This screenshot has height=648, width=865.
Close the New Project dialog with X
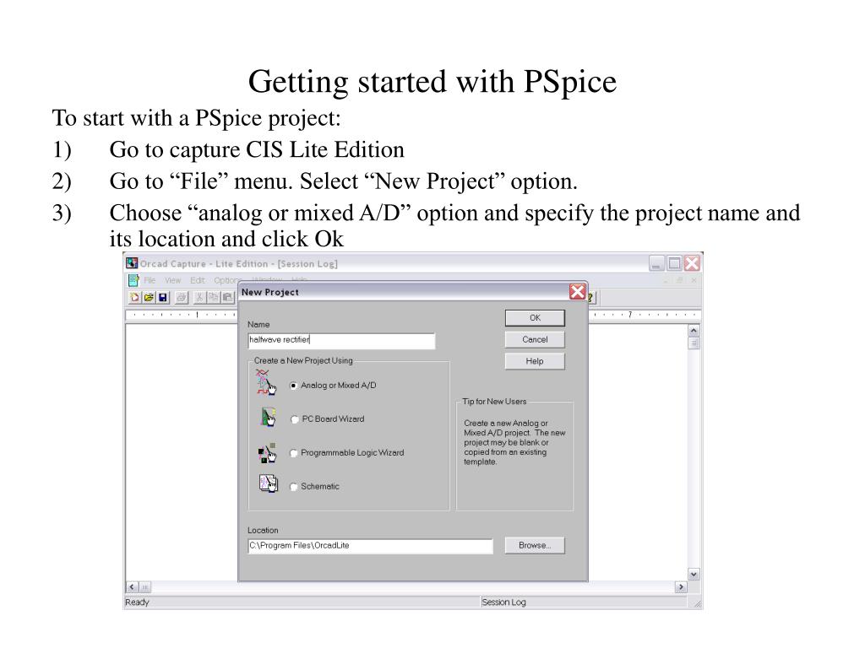click(x=577, y=291)
